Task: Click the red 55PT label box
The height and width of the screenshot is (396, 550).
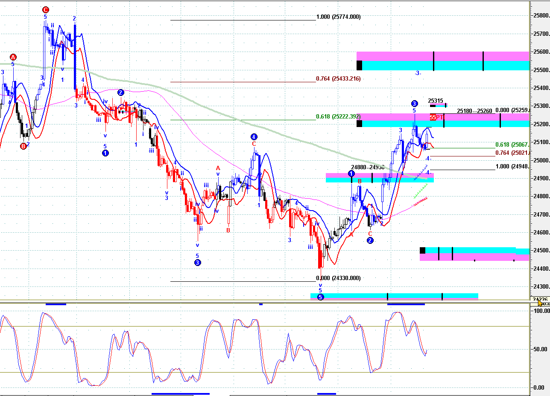Action: [x=436, y=117]
